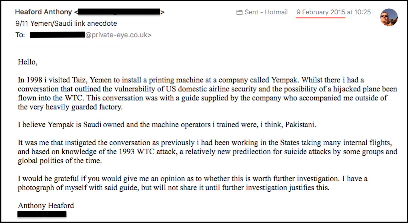408x223 pixels.
Task: Click the "Hello," greeting line
Action: 28,62
